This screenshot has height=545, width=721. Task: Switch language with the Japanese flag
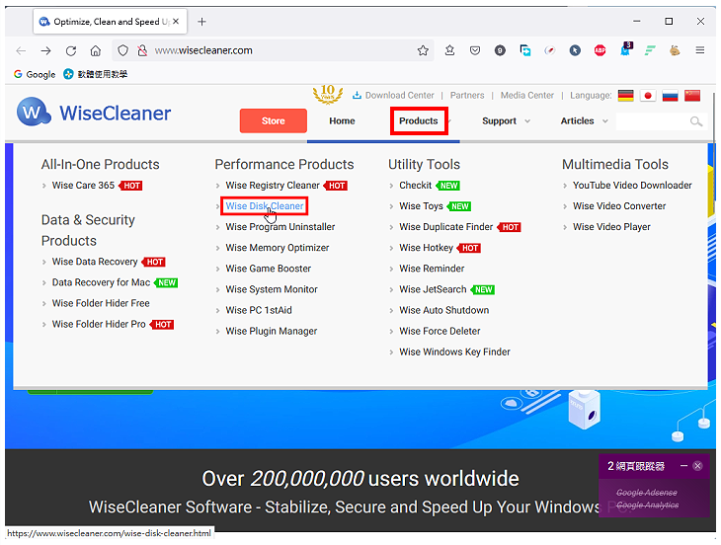click(648, 95)
